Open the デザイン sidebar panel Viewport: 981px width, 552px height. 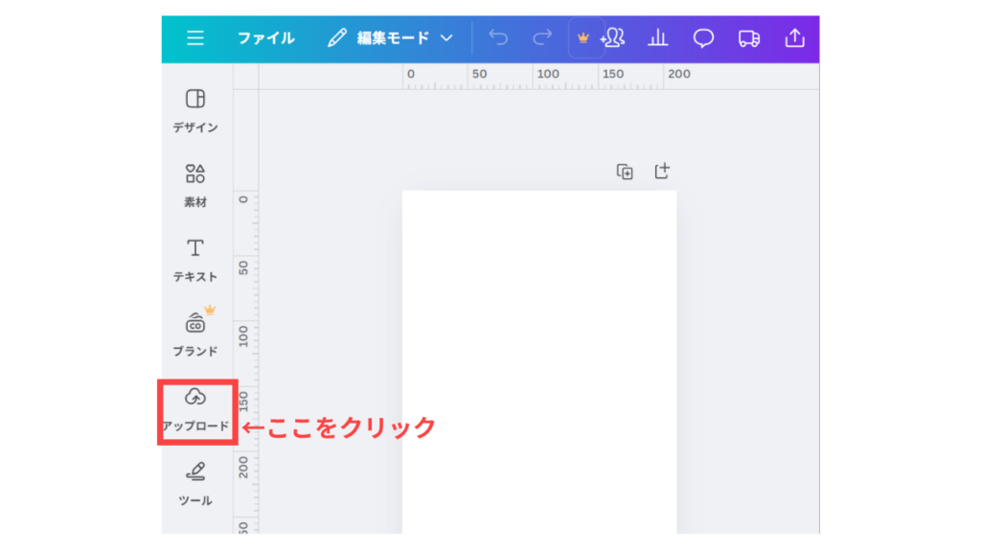pyautogui.click(x=195, y=110)
